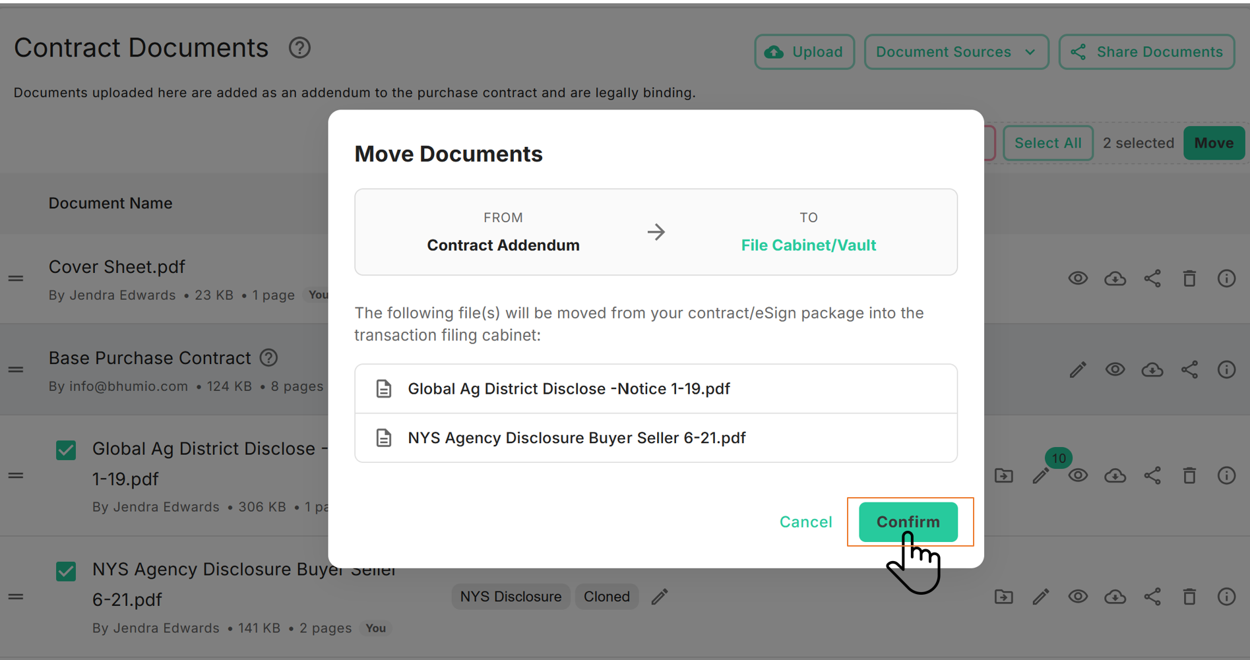
Task: Delete Cover Sheet.pdf with the trash icon
Action: pyautogui.click(x=1189, y=278)
